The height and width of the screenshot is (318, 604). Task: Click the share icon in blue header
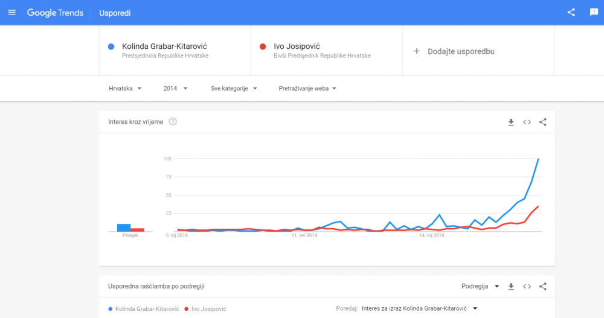(x=571, y=12)
